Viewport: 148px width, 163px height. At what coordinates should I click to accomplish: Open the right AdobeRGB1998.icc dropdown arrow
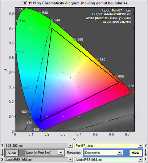[x=140, y=160]
